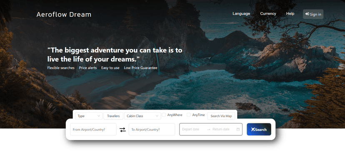The image size is (345, 152).
Task: Open the Language menu
Action: [241, 14]
